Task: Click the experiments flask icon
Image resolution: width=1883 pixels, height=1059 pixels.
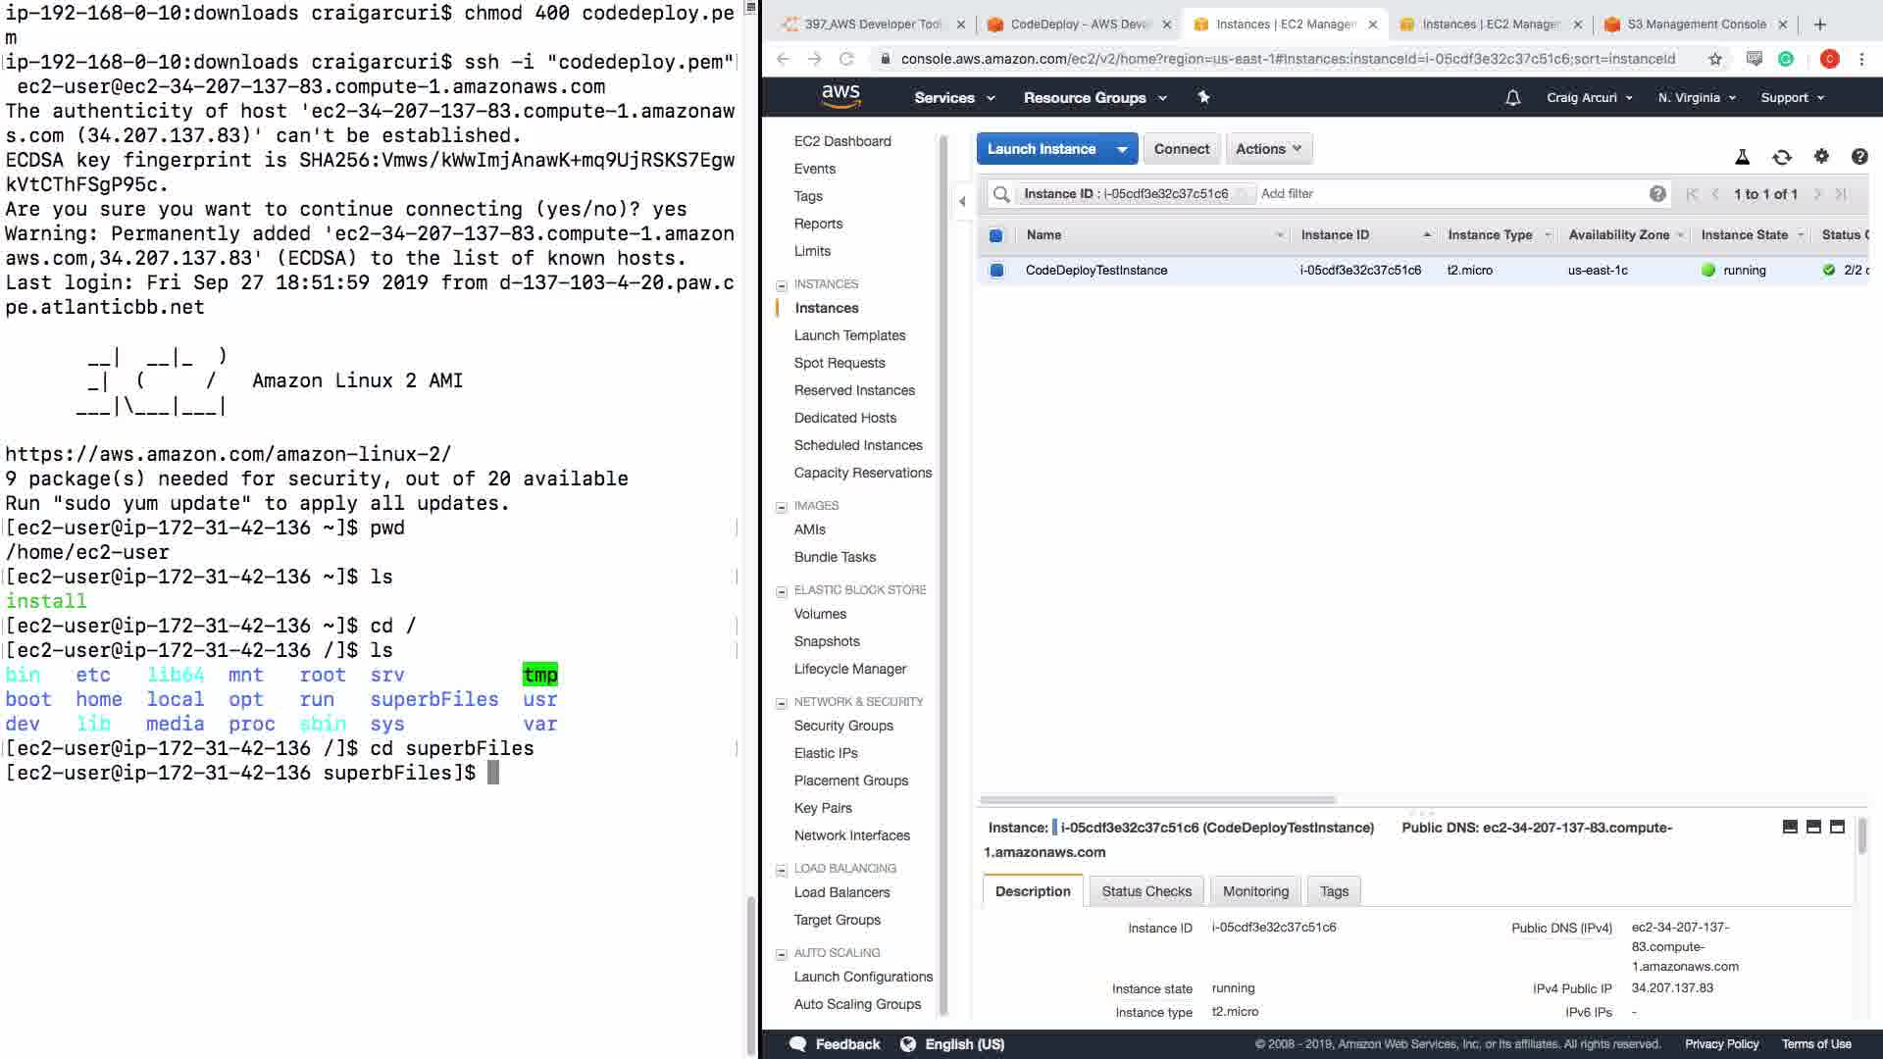Action: pos(1742,157)
